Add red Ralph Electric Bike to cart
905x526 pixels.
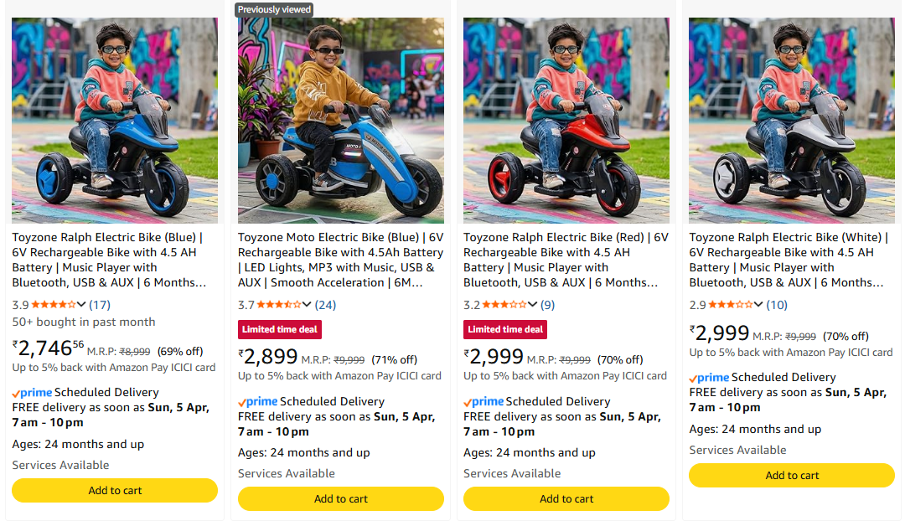click(566, 499)
